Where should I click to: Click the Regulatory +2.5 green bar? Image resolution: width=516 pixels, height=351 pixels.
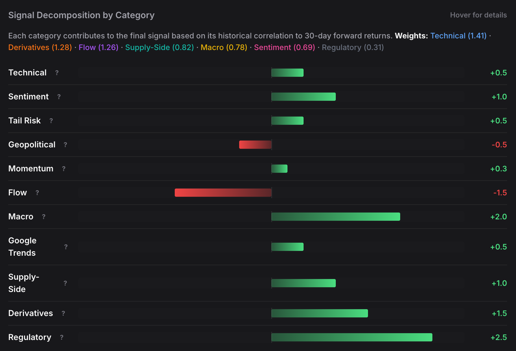pyautogui.click(x=351, y=337)
